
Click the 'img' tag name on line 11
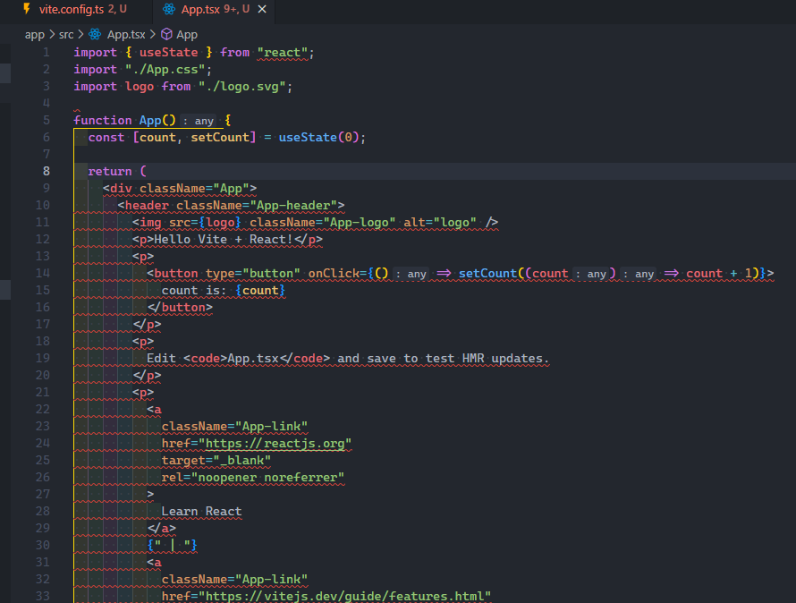pos(150,223)
